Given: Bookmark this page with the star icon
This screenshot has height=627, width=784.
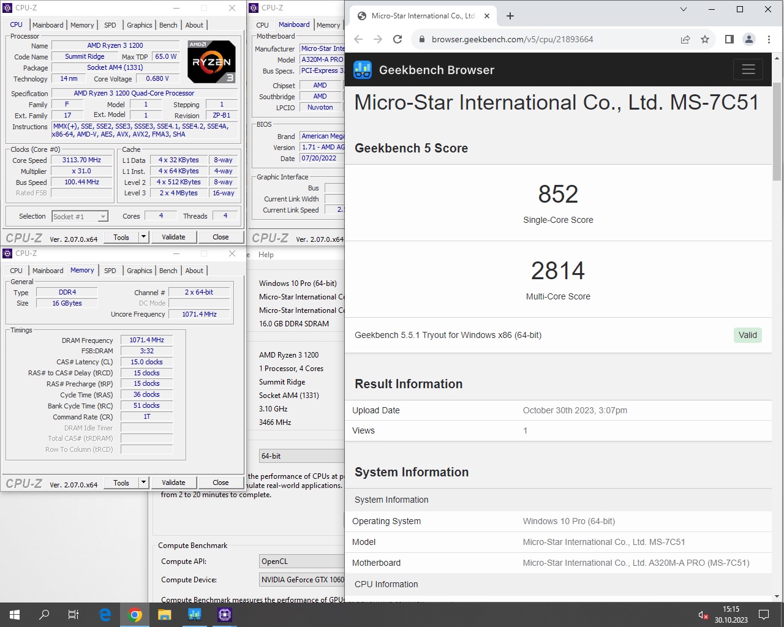Looking at the screenshot, I should [x=705, y=39].
